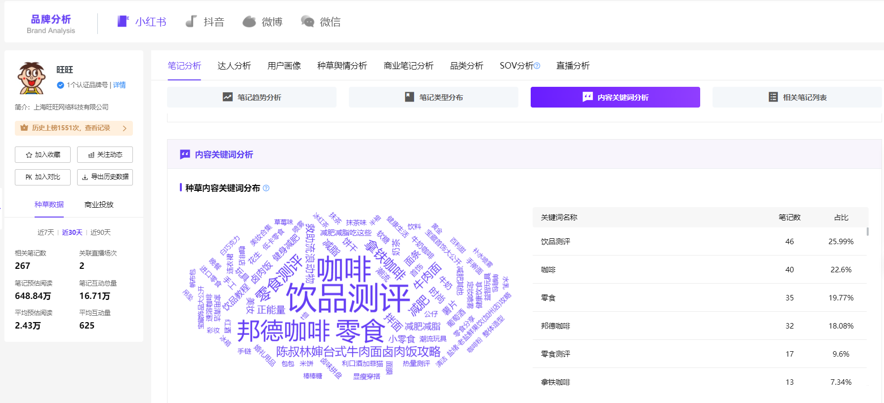Click 饮品测评 in the word cloud
The image size is (884, 403).
coord(348,297)
